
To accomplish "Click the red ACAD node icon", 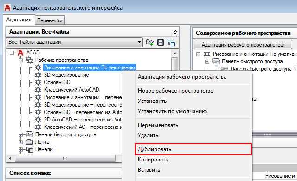I will coord(20,53).
